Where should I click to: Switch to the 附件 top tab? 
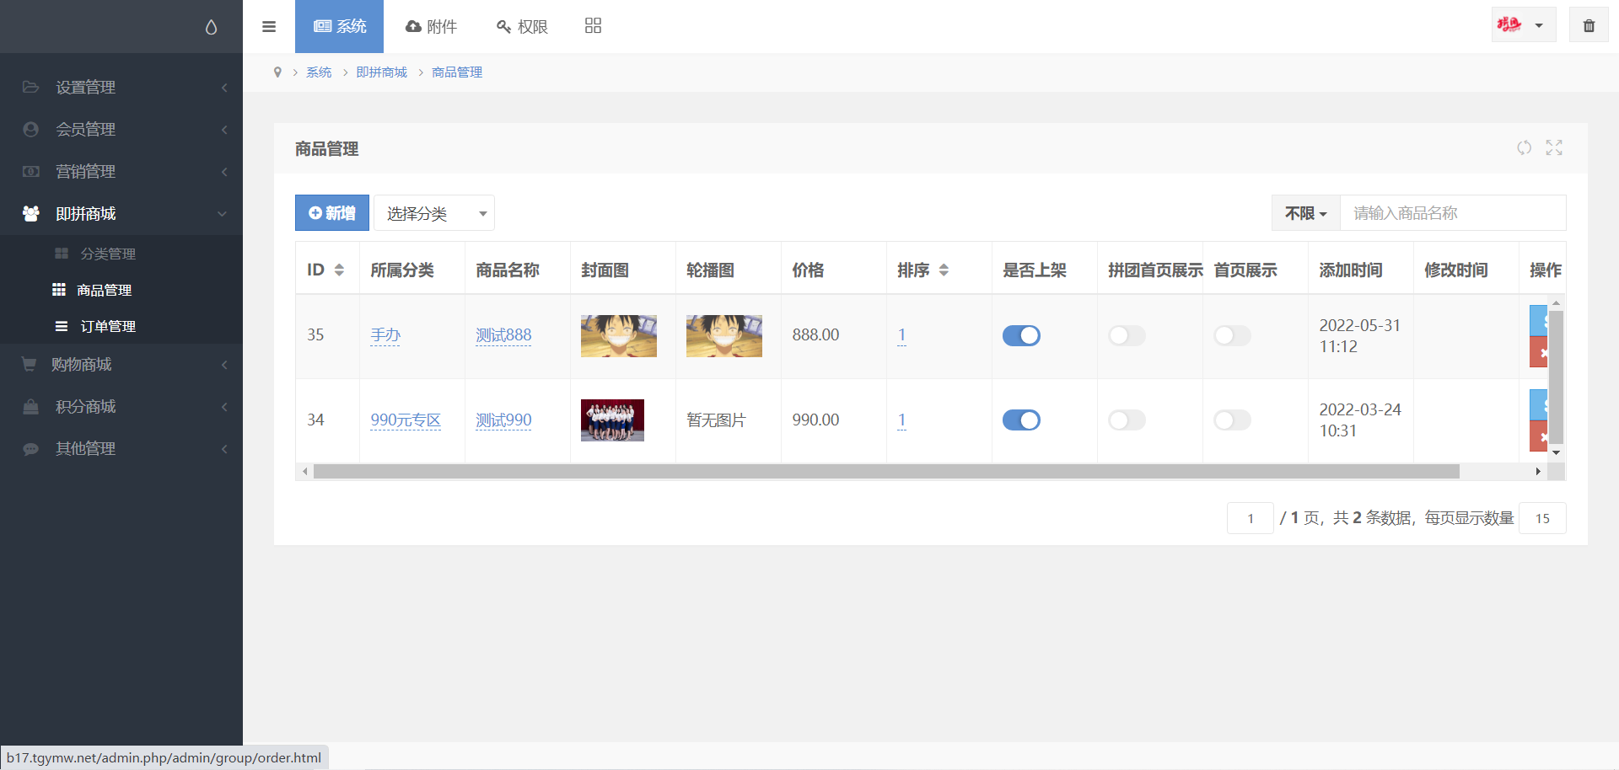(431, 27)
